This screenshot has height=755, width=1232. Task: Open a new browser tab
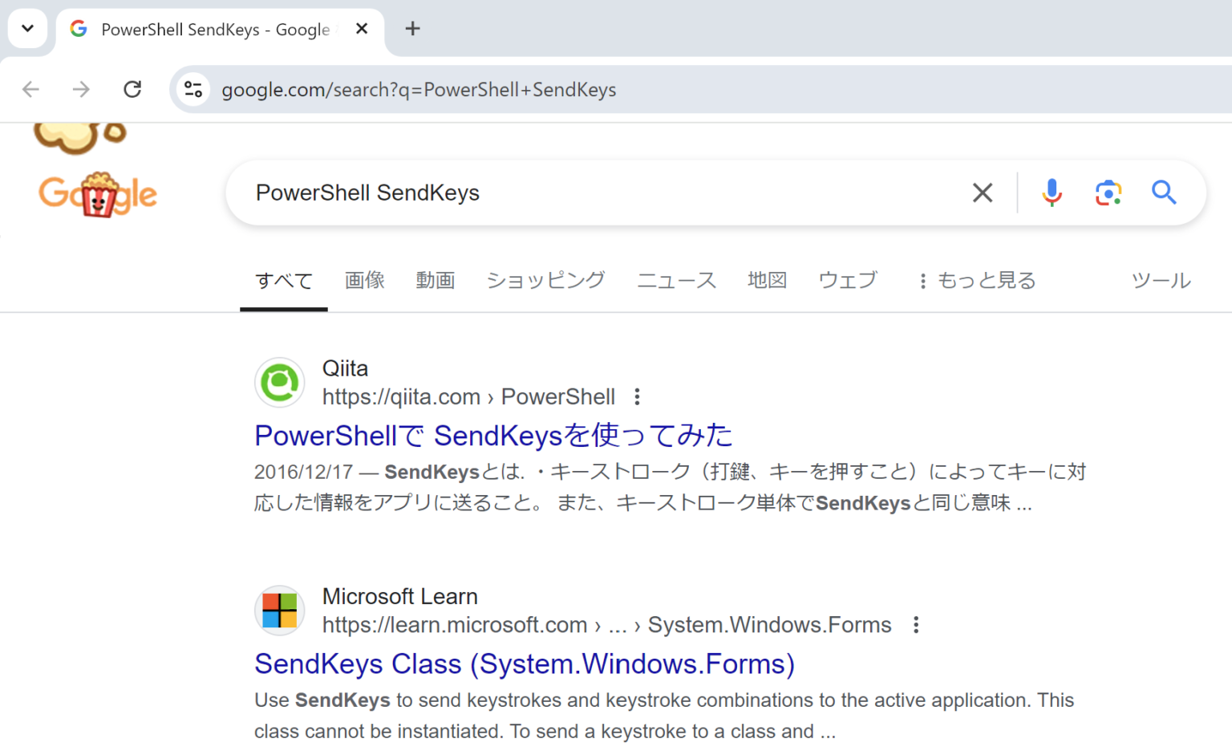(x=412, y=29)
